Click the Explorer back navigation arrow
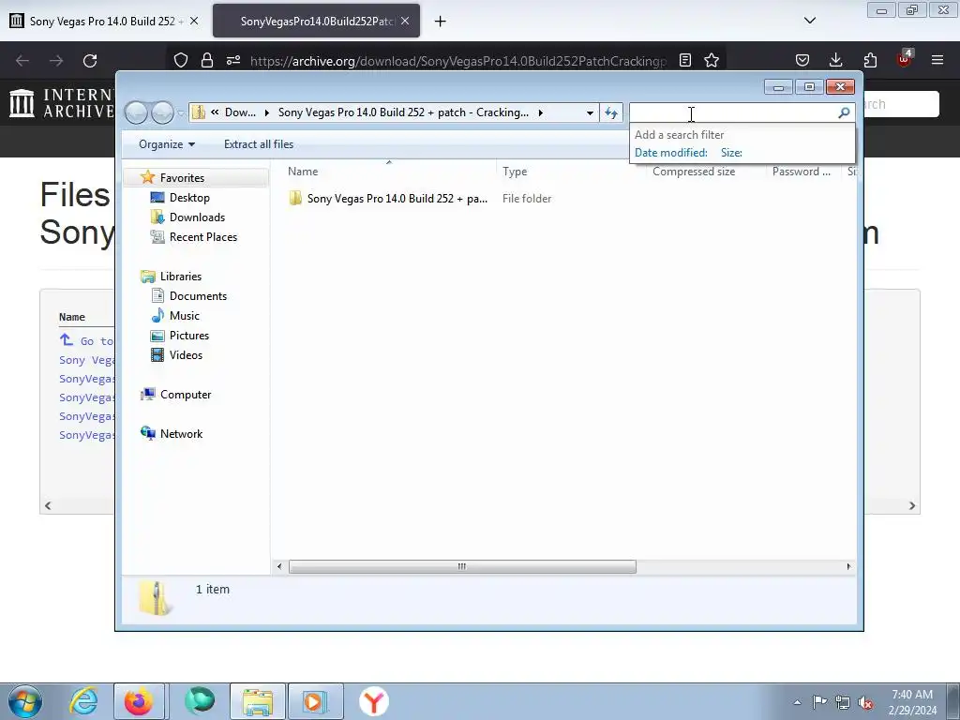The width and height of the screenshot is (960, 720). 136,112
